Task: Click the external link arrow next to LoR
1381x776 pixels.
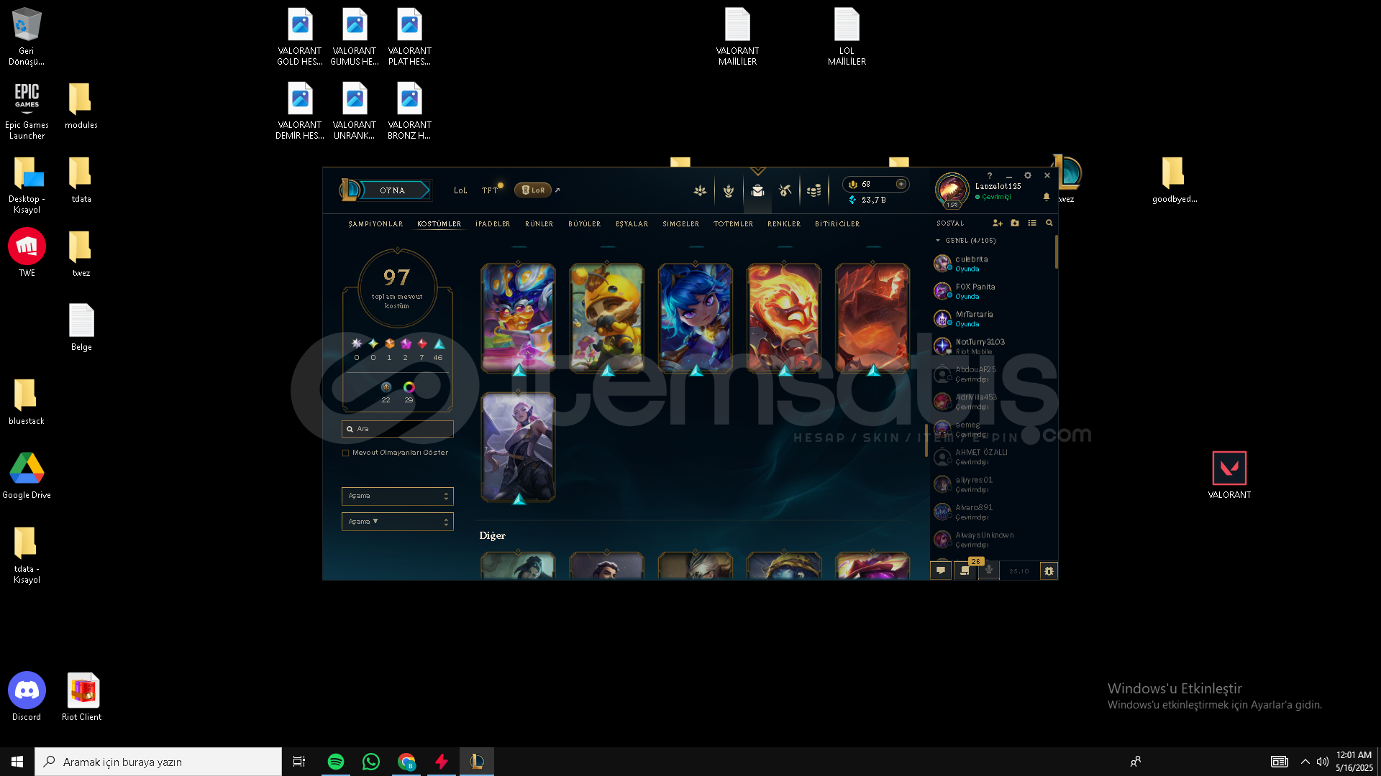Action: pyautogui.click(x=557, y=190)
